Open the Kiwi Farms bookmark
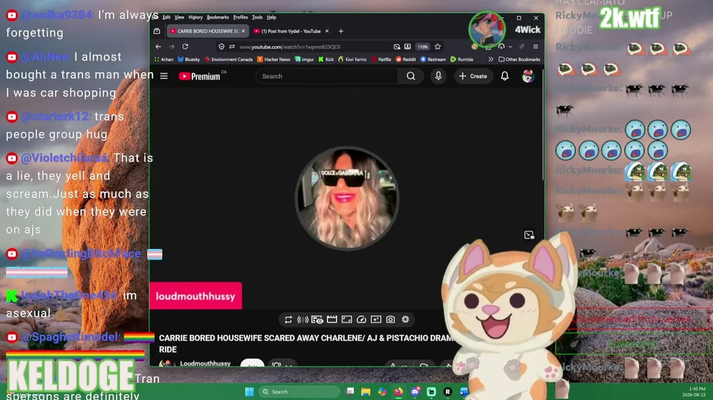 [352, 59]
